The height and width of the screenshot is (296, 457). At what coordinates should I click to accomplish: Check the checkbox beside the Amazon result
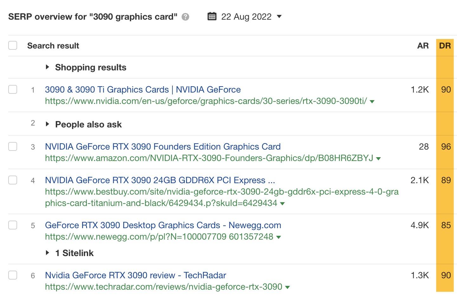(x=13, y=146)
